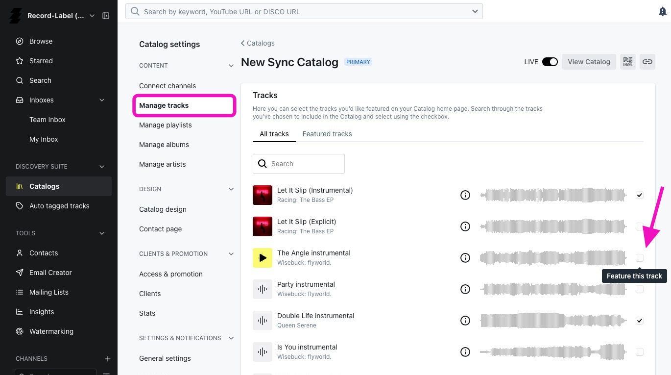
Task: Feature The Angle instrumental track
Action: pos(640,258)
